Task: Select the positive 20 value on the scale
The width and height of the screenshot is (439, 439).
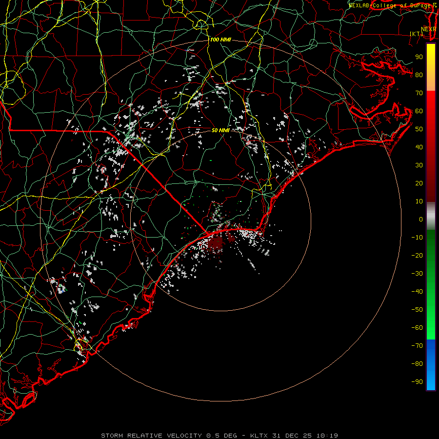Action: click(419, 183)
